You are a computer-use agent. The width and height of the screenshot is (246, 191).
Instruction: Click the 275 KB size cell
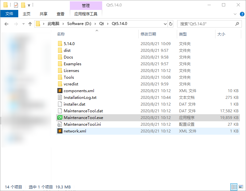[x=232, y=98]
